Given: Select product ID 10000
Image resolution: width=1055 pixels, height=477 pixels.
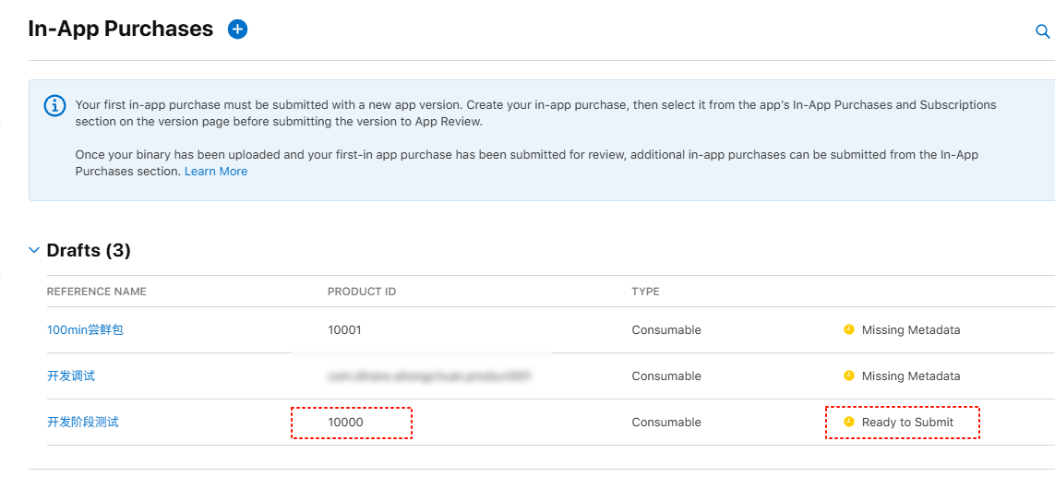Looking at the screenshot, I should pyautogui.click(x=345, y=422).
